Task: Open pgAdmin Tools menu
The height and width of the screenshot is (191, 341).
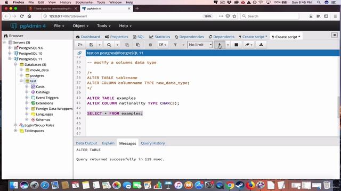Action: point(104,26)
